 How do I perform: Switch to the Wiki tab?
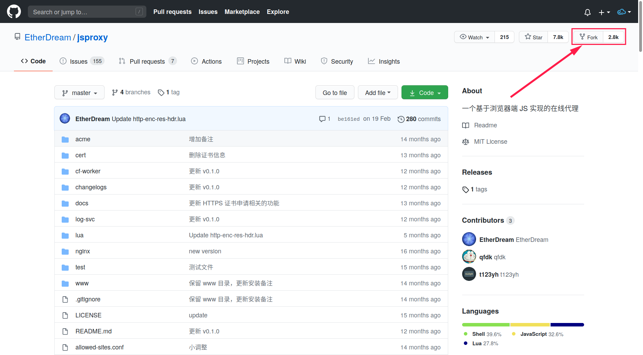tap(295, 61)
